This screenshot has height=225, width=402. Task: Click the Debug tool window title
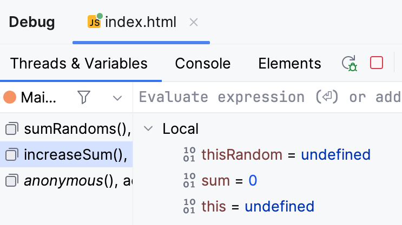click(32, 22)
